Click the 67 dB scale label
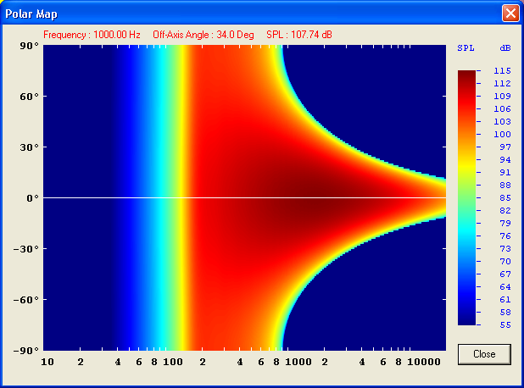The height and width of the screenshot is (388, 524). tap(505, 274)
